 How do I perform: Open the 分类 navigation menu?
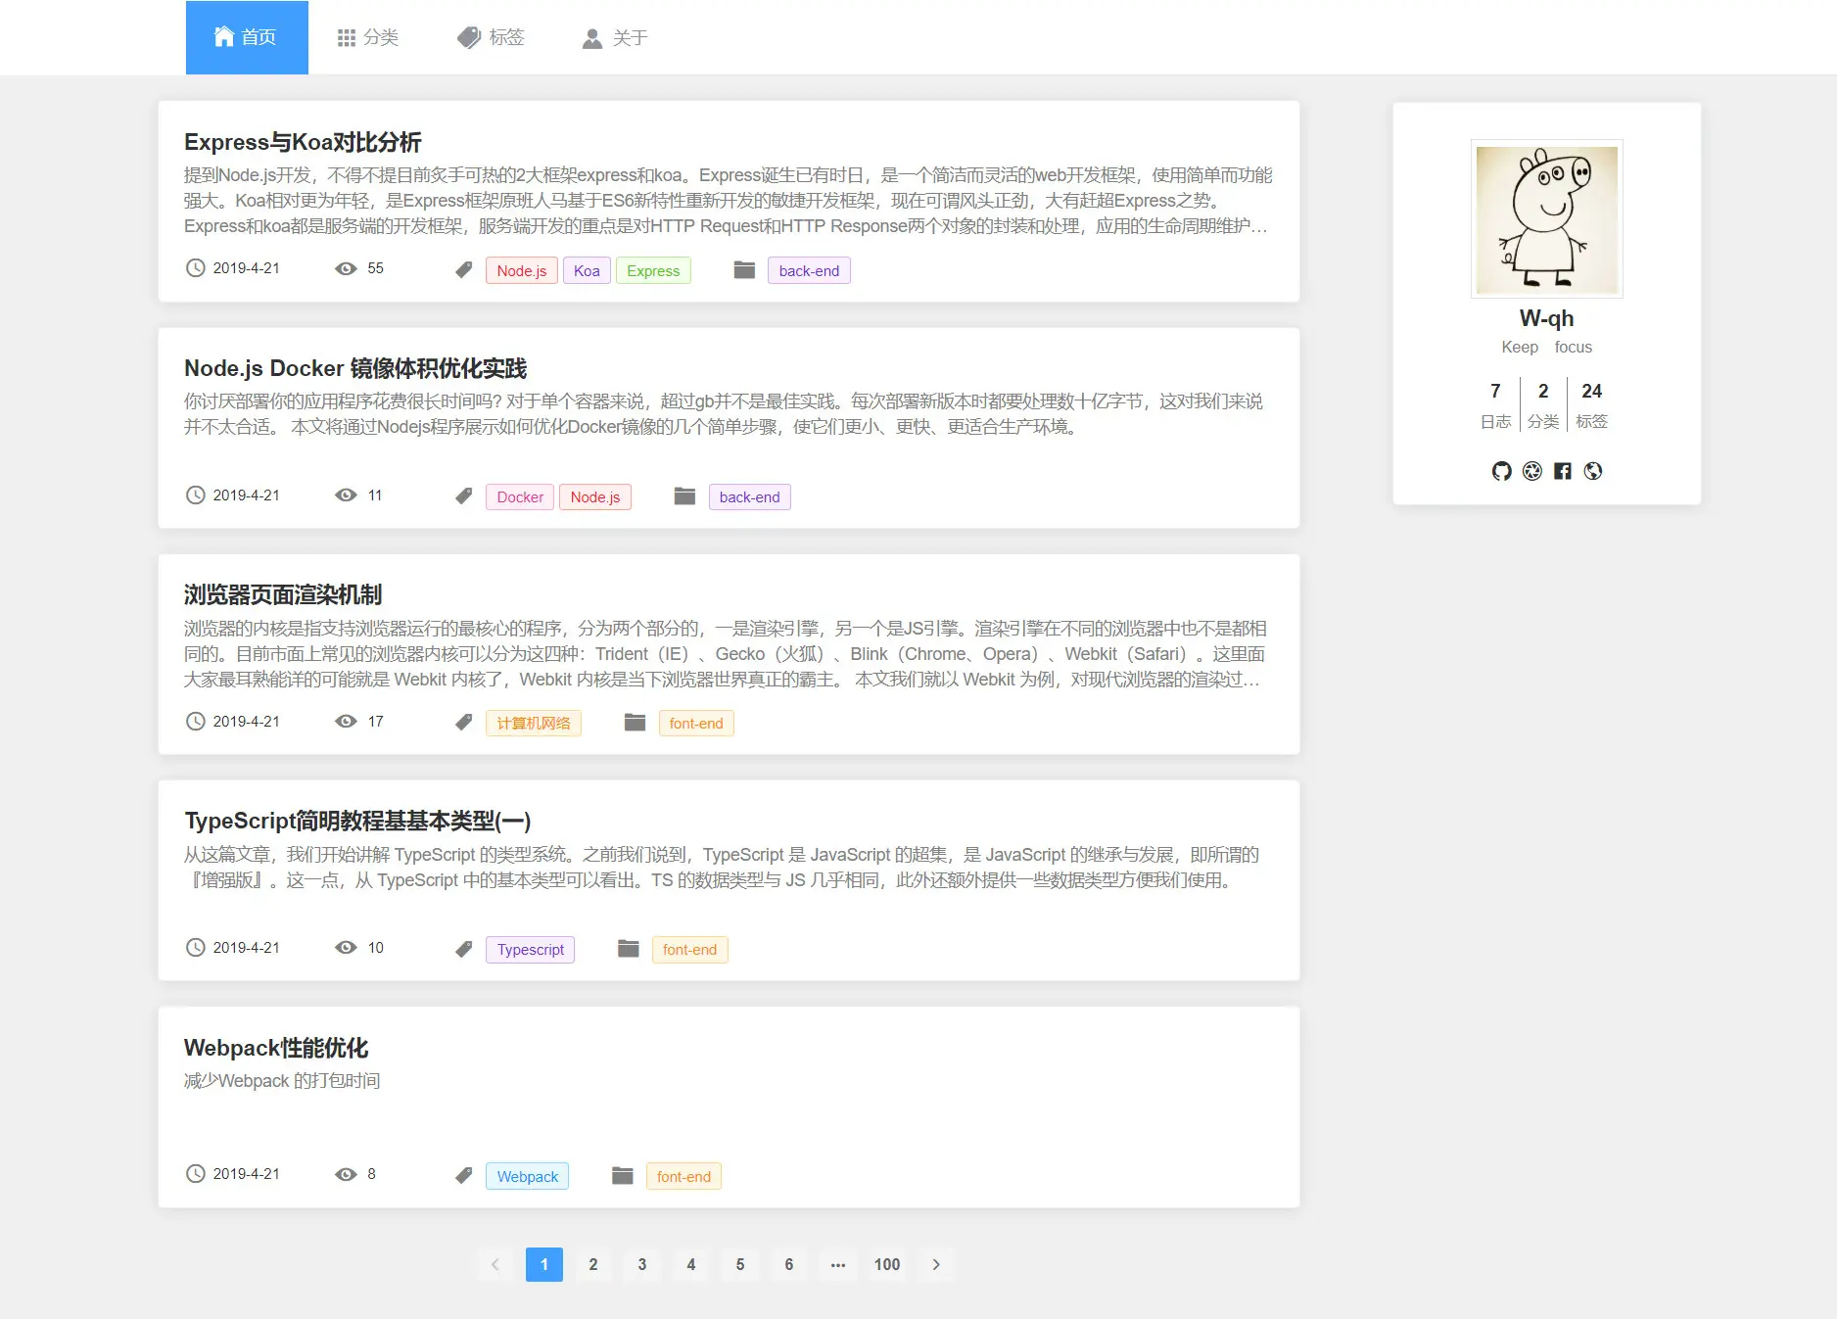[368, 37]
